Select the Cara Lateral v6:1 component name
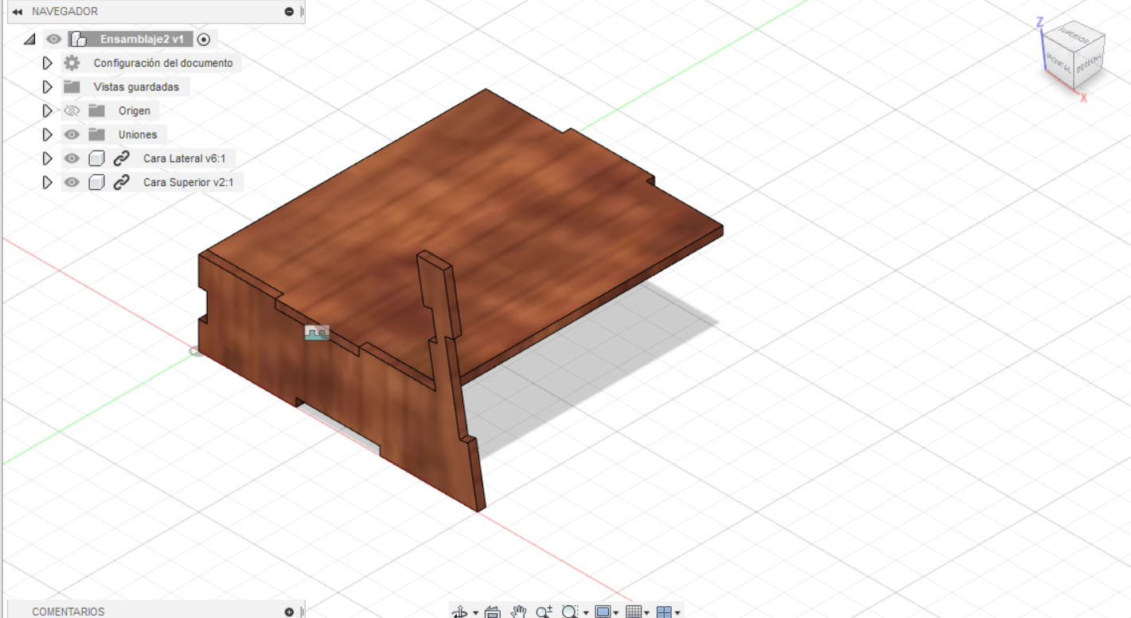Viewport: 1131px width, 618px height. 184,158
